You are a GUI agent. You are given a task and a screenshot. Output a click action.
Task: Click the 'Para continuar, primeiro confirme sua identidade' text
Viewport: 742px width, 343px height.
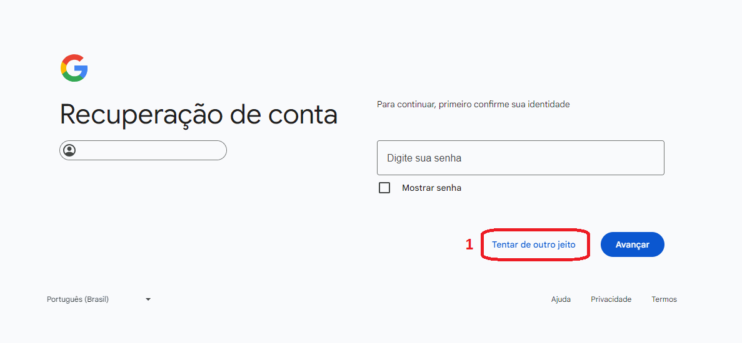[473, 105]
